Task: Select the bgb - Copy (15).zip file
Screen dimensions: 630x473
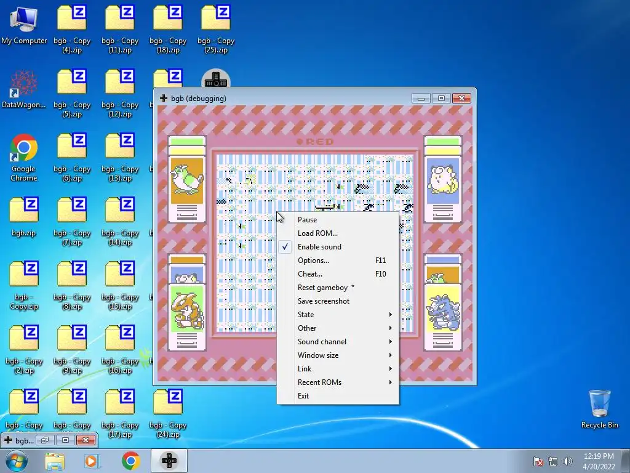Action: pyautogui.click(x=120, y=286)
